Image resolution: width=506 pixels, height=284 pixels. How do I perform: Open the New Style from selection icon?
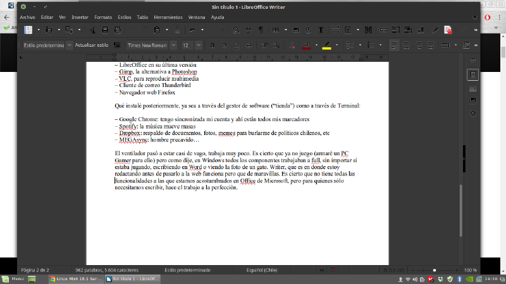117,45
